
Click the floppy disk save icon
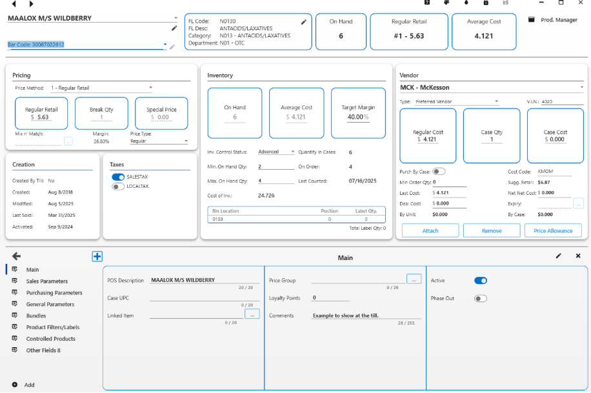505,3
